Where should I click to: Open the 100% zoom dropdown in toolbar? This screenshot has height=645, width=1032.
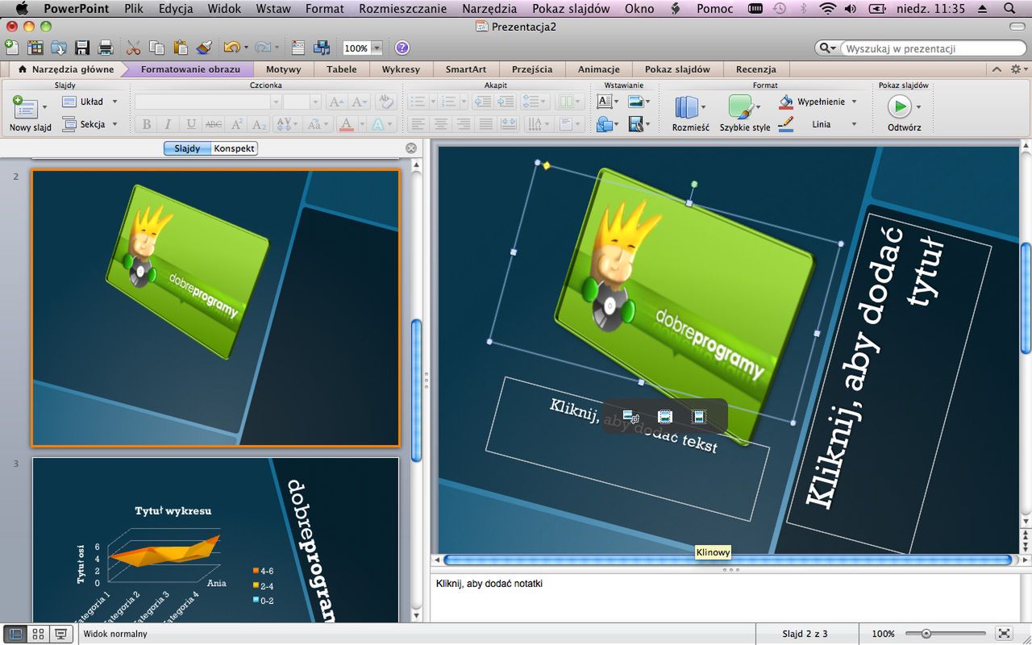[x=377, y=48]
